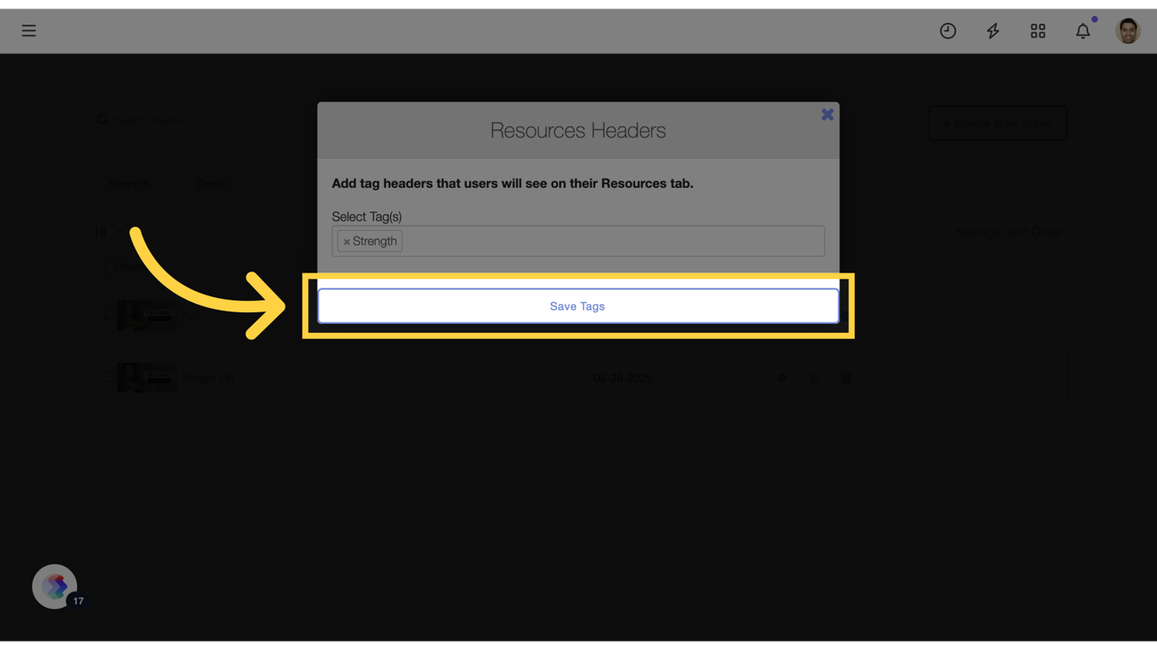
Task: Open the hamburger navigation menu
Action: 29,31
